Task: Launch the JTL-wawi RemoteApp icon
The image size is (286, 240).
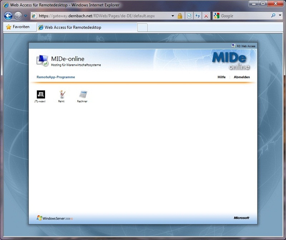Action: 41,94
